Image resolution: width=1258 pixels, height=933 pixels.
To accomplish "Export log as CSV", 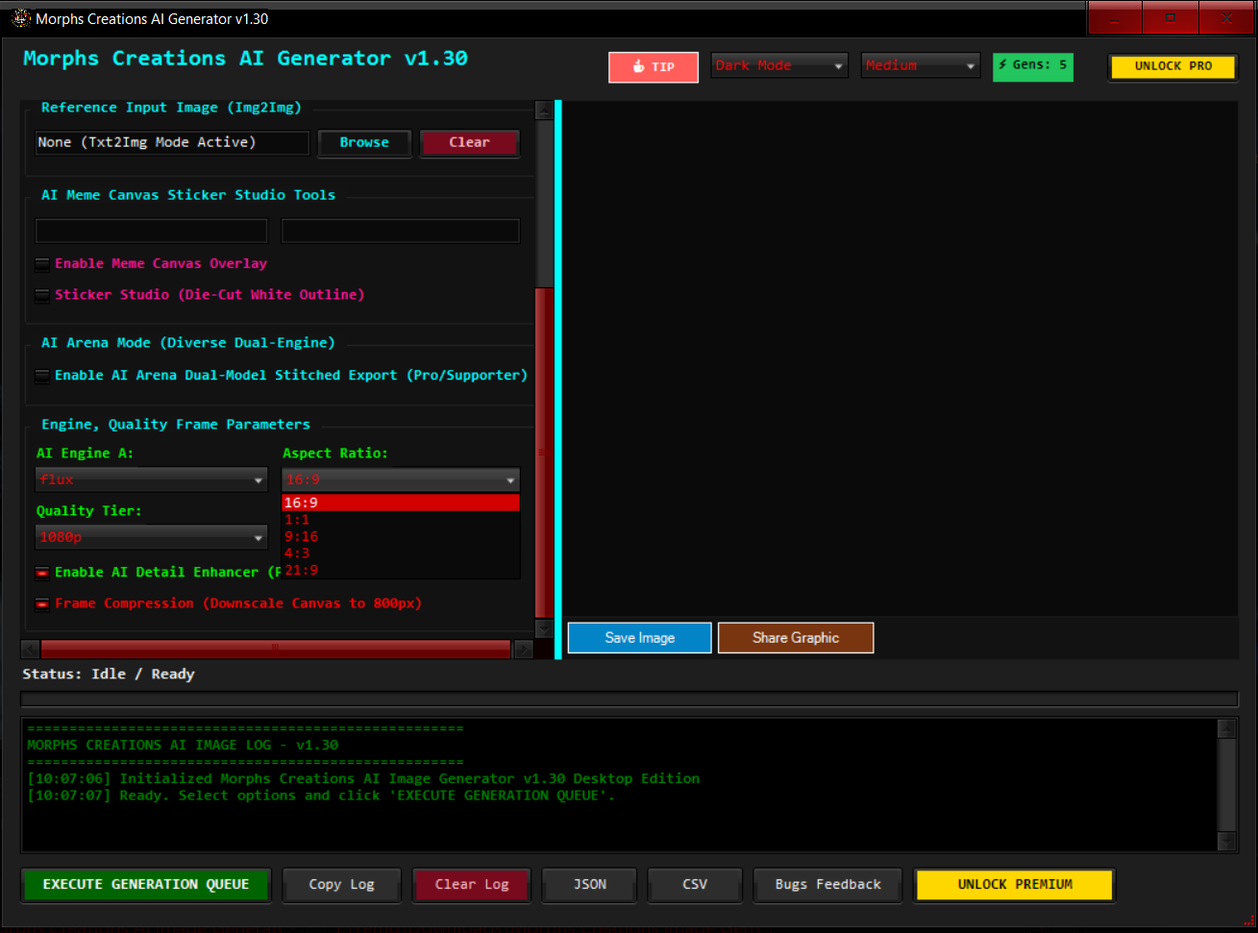I will click(695, 885).
